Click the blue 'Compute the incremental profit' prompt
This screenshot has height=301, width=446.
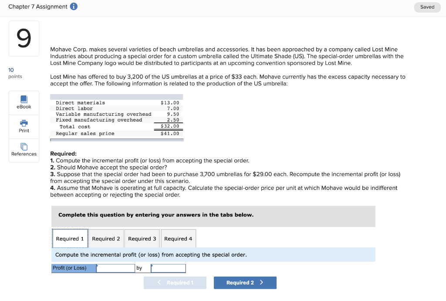pyautogui.click(x=213, y=255)
